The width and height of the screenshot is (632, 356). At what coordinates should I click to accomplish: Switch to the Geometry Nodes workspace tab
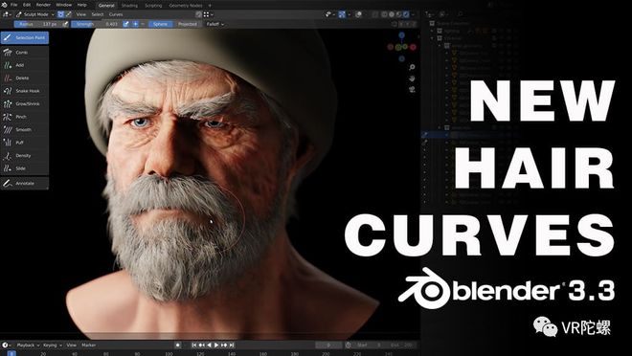pos(186,6)
